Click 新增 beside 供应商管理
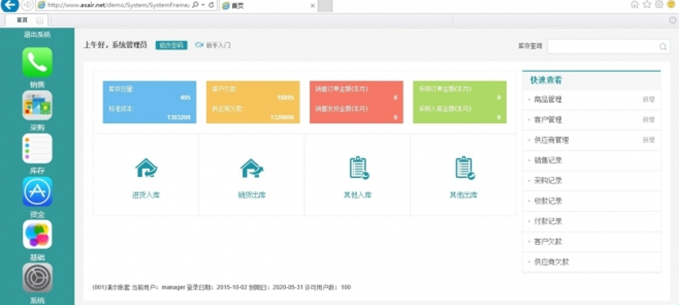The height and width of the screenshot is (305, 684). coord(648,140)
